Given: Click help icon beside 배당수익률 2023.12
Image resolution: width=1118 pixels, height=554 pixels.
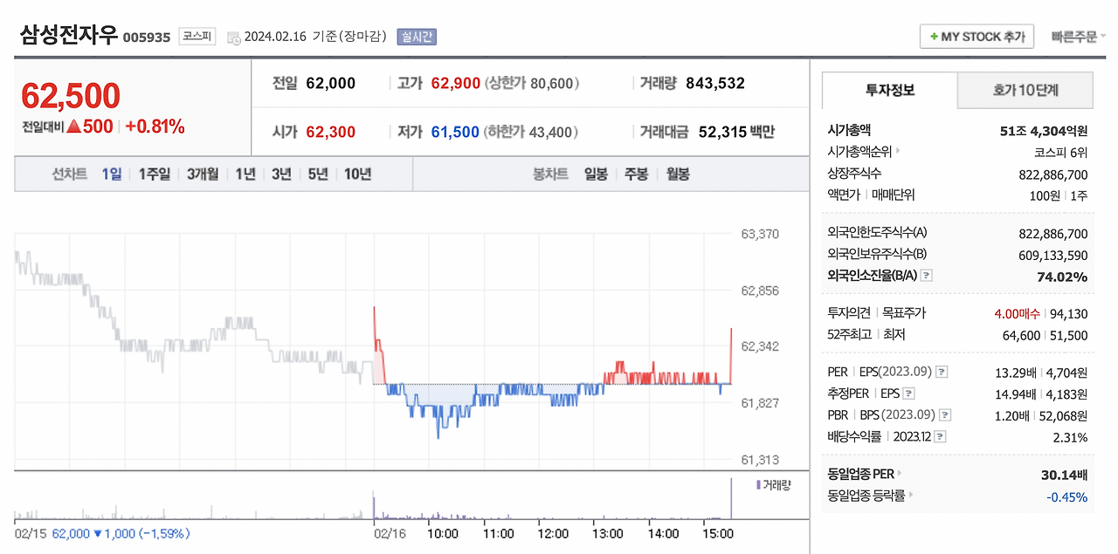Looking at the screenshot, I should pos(941,437).
